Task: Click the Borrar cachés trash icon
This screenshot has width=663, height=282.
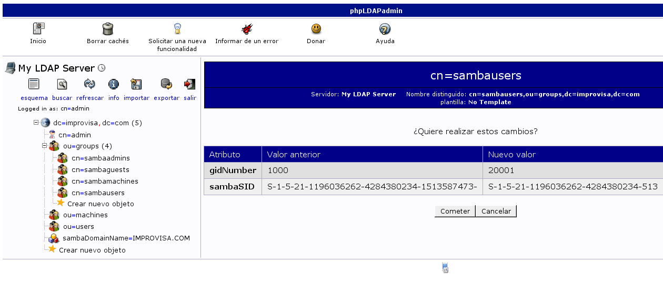Action: (107, 29)
